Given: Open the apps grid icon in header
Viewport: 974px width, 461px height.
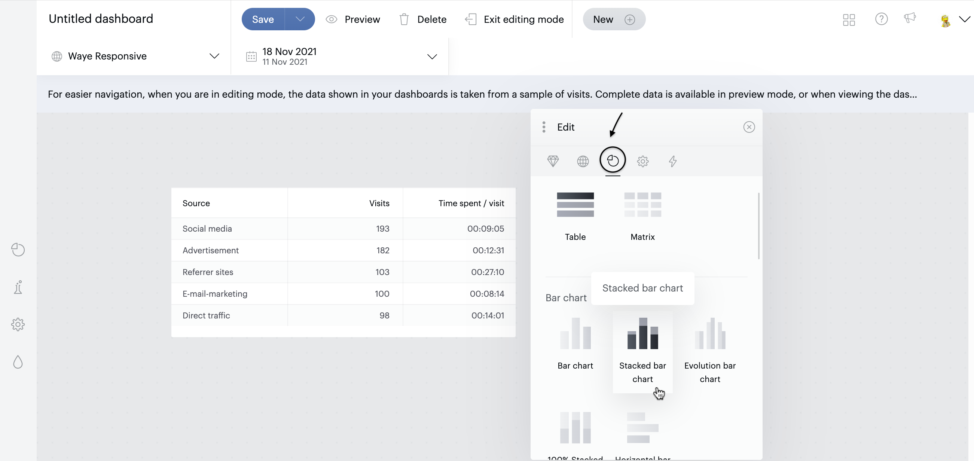Looking at the screenshot, I should [849, 20].
